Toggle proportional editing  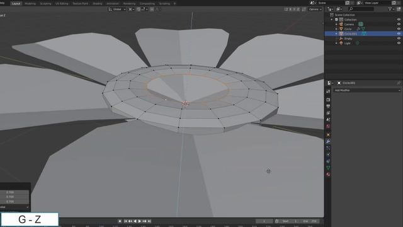(152, 9)
